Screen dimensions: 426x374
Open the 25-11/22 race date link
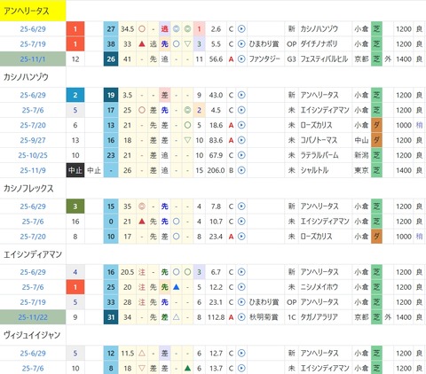(33, 317)
